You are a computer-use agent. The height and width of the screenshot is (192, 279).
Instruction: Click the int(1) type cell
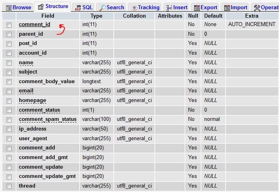tap(88, 110)
